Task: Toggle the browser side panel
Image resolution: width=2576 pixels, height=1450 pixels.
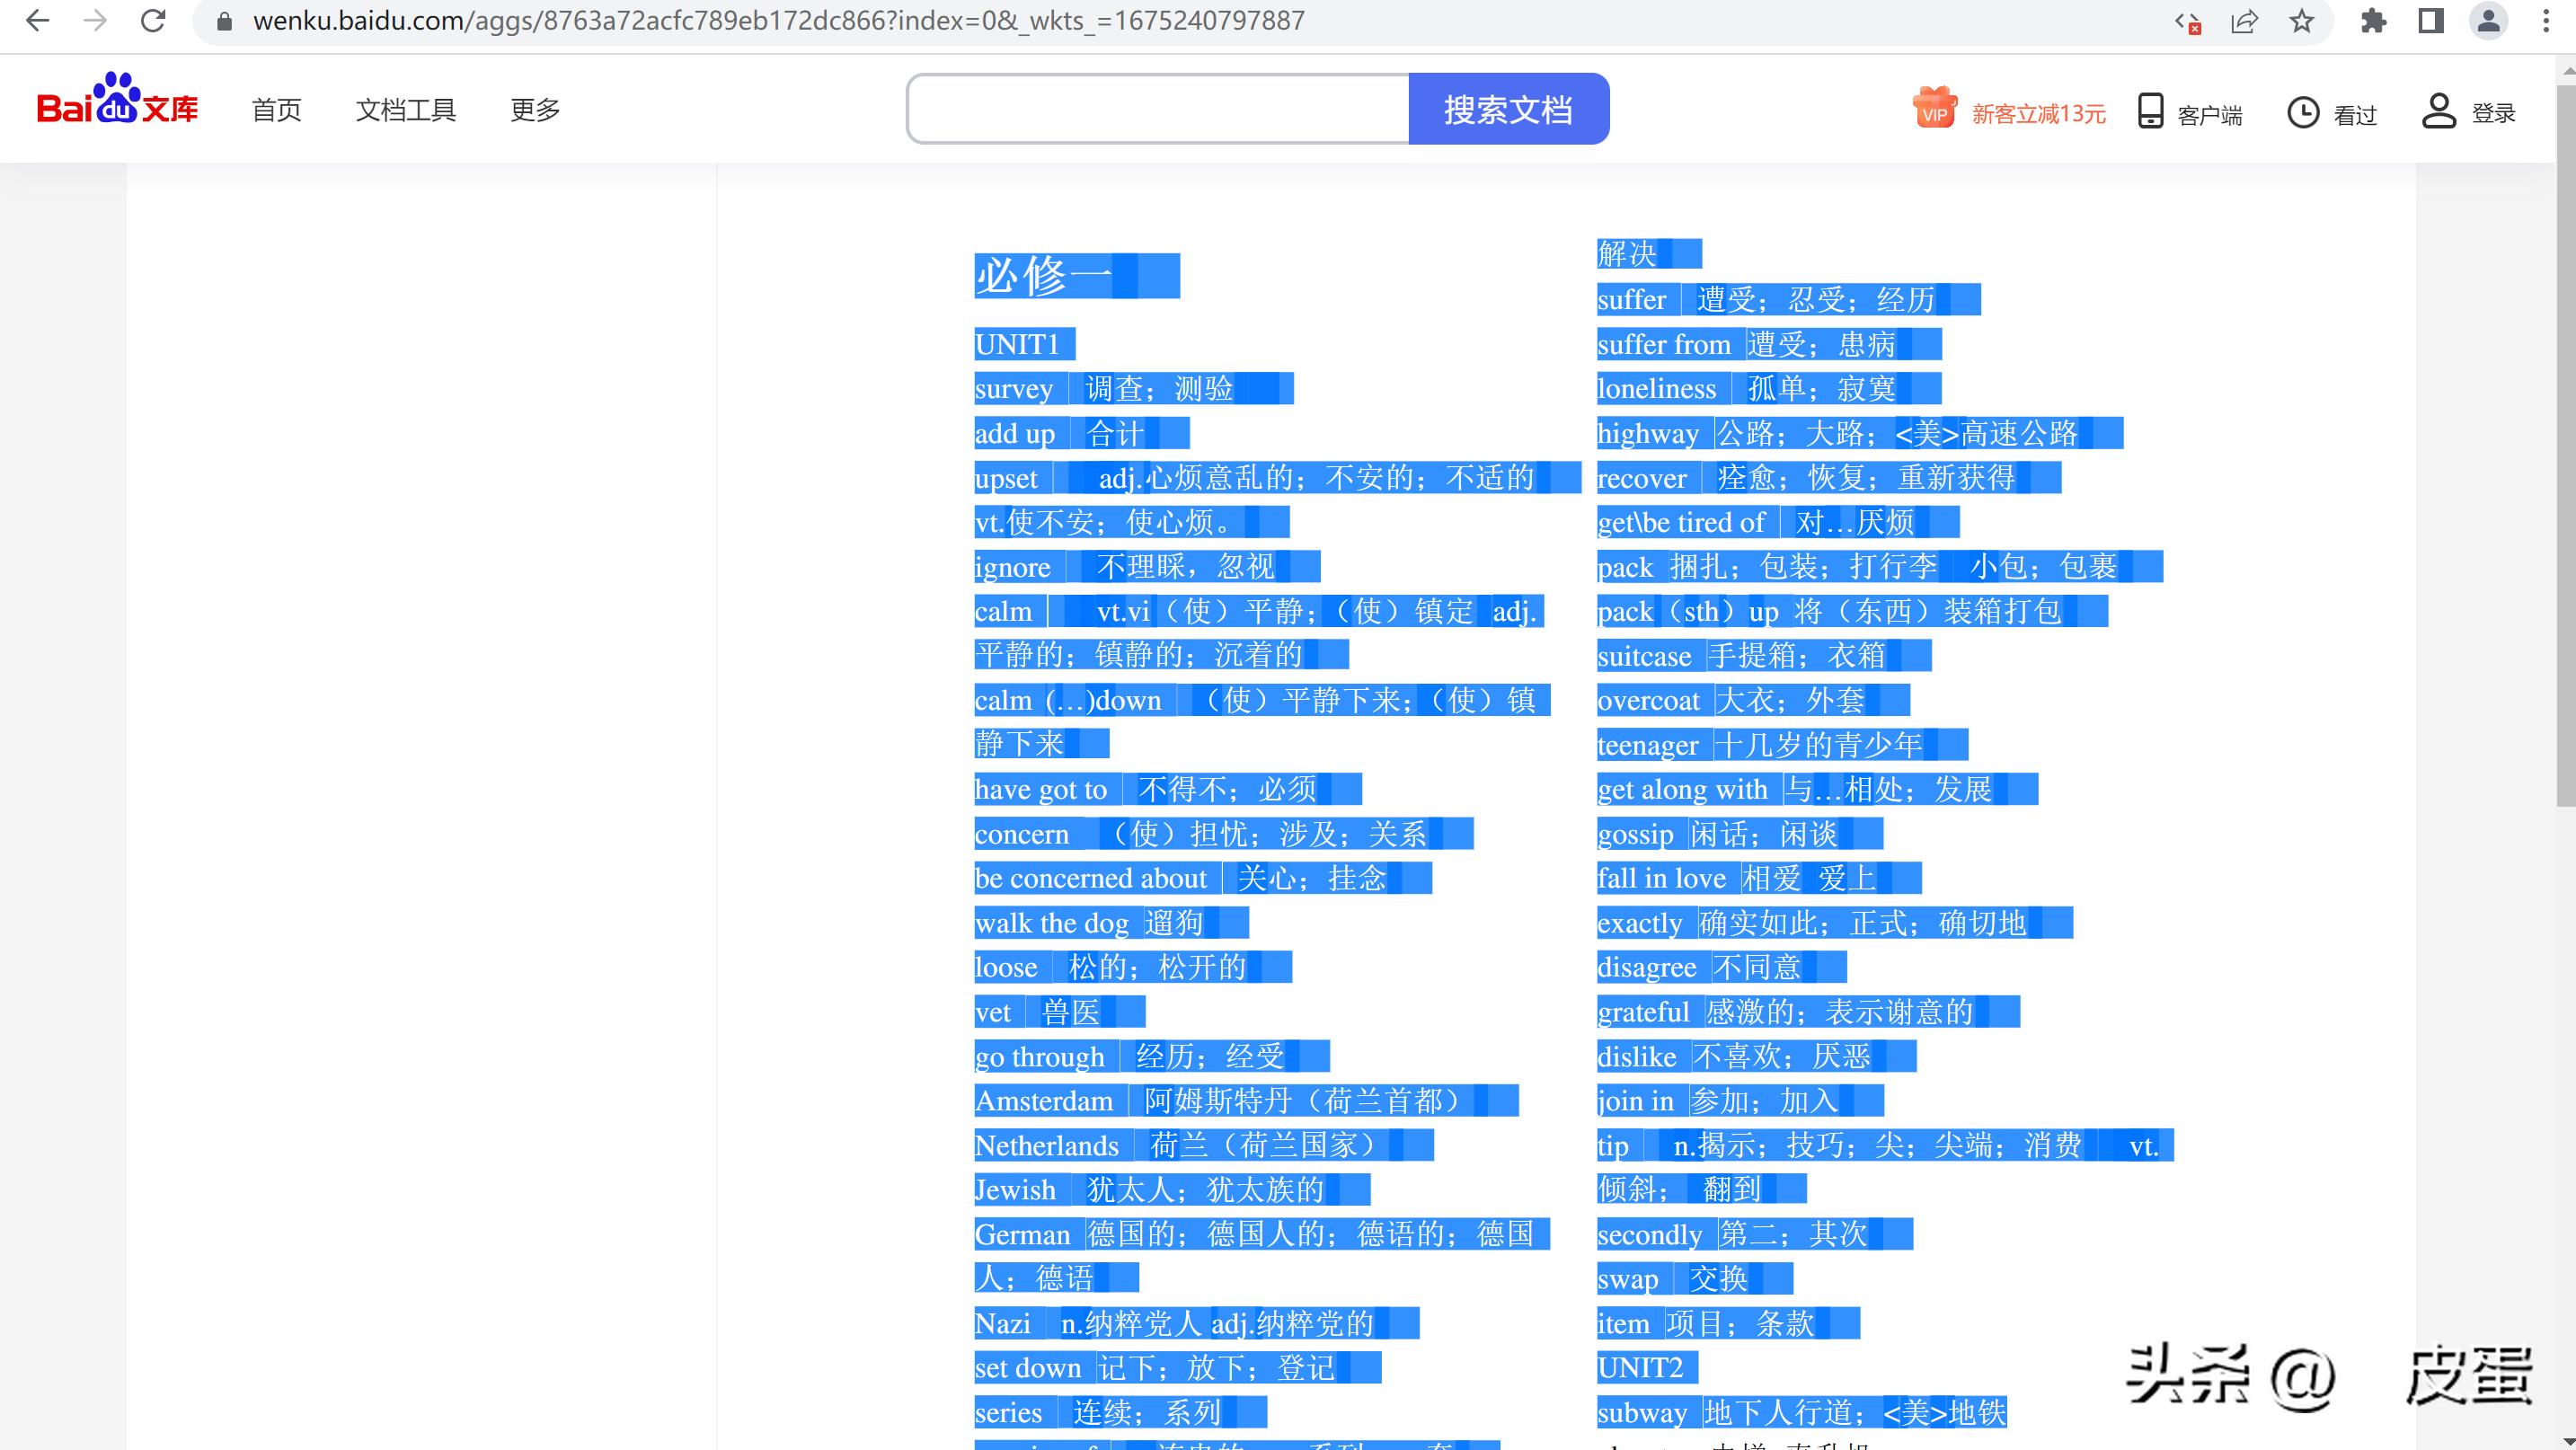Action: (x=2431, y=21)
